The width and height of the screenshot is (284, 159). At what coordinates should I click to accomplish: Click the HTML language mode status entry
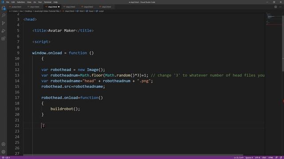coord(271,158)
